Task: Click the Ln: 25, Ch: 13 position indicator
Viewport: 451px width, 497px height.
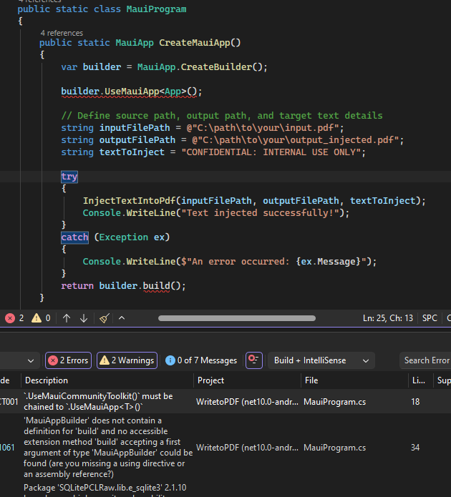Action: pyautogui.click(x=388, y=318)
